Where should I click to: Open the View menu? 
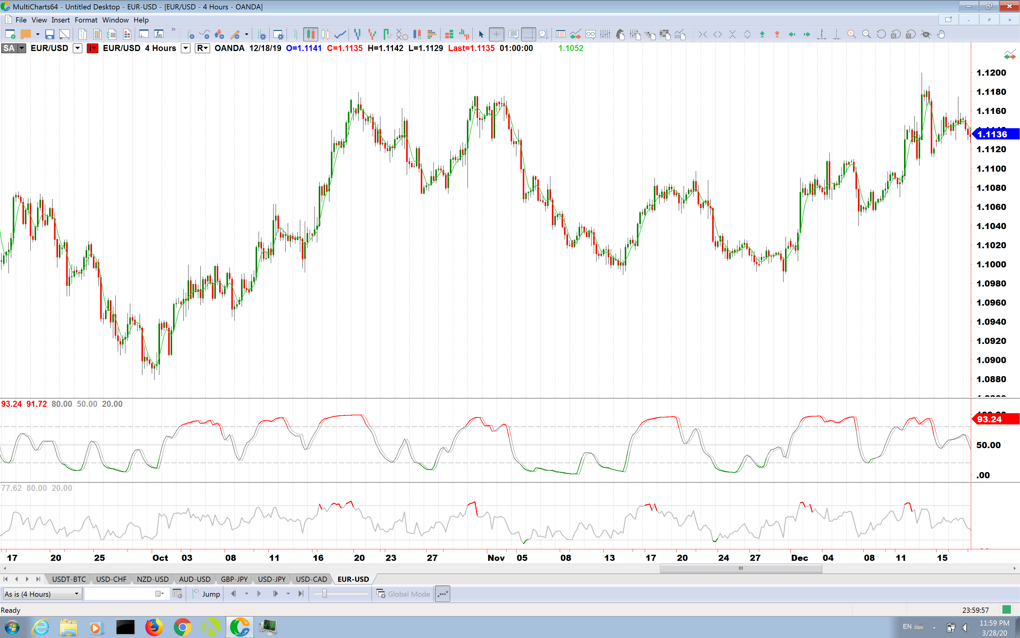click(x=39, y=20)
